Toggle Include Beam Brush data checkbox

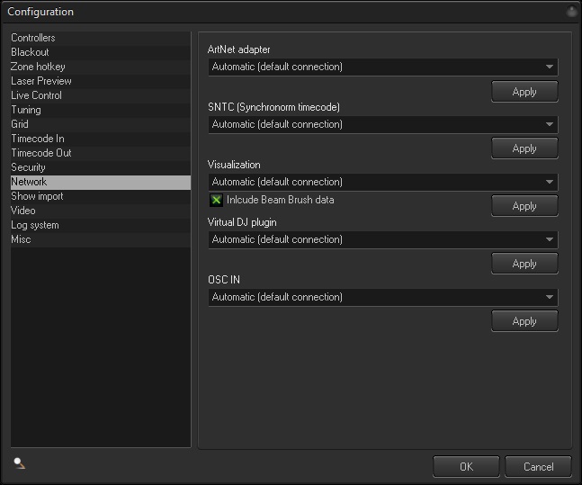coord(216,200)
